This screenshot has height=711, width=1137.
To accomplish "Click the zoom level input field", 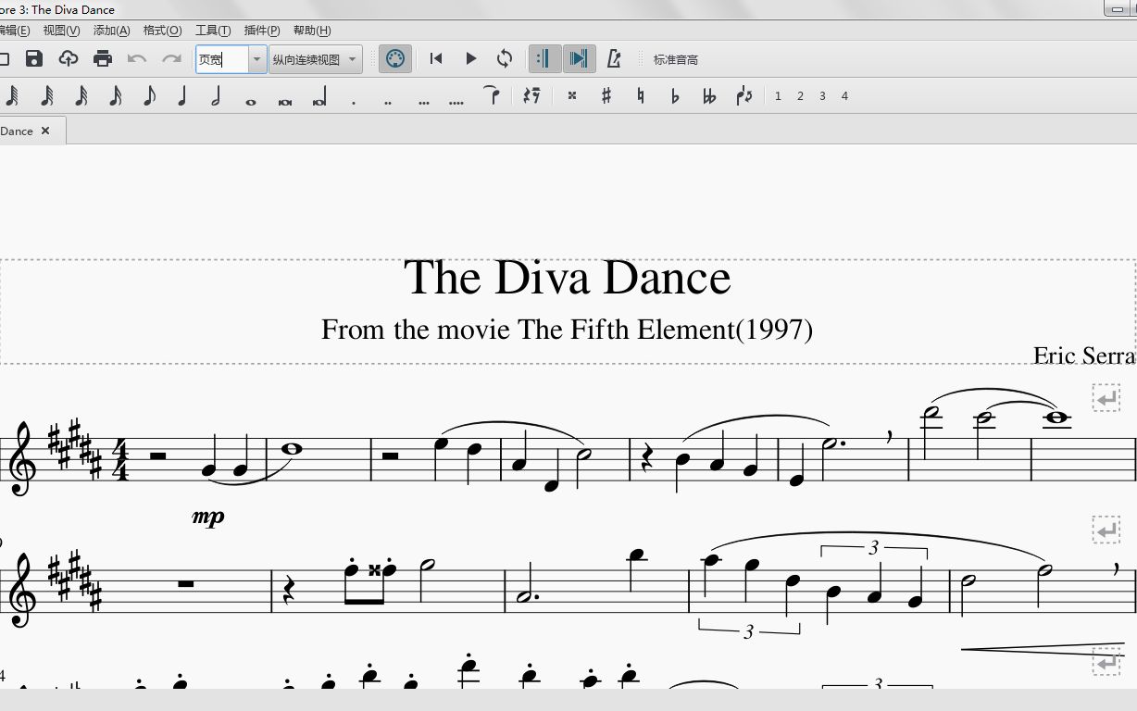I will click(x=222, y=59).
